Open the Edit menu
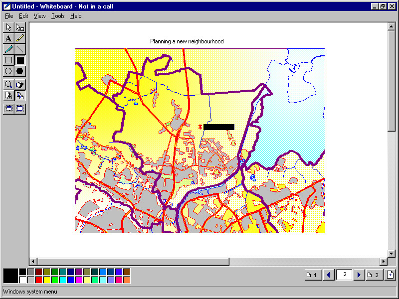This screenshot has height=299, width=399. pos(23,16)
